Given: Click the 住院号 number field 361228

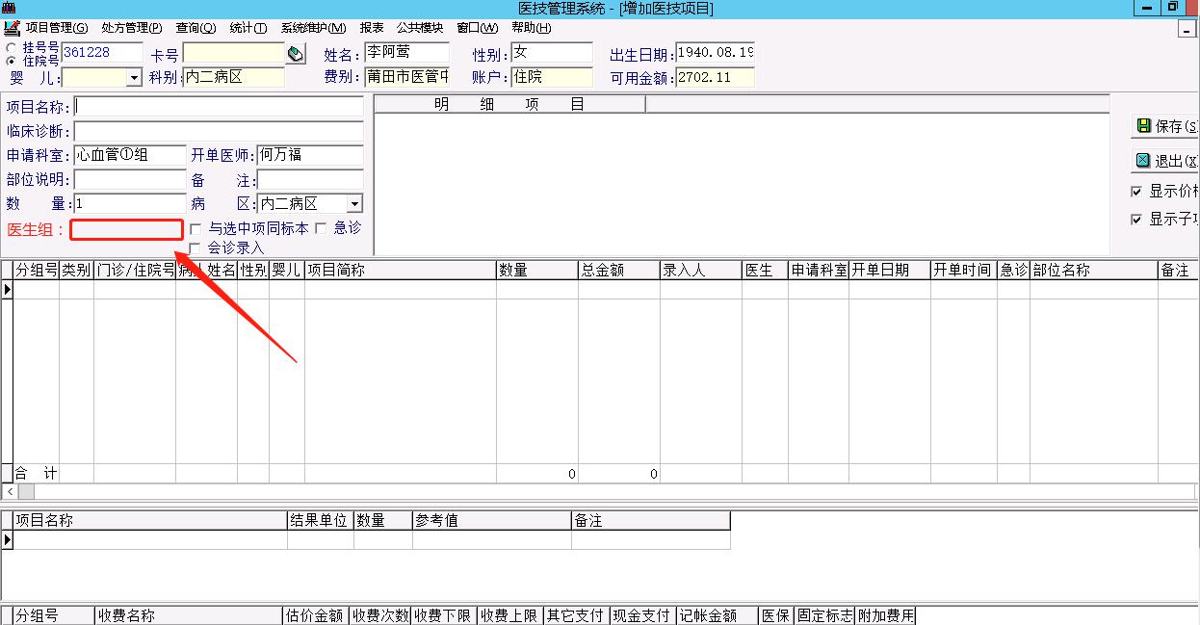Looking at the screenshot, I should (x=102, y=53).
